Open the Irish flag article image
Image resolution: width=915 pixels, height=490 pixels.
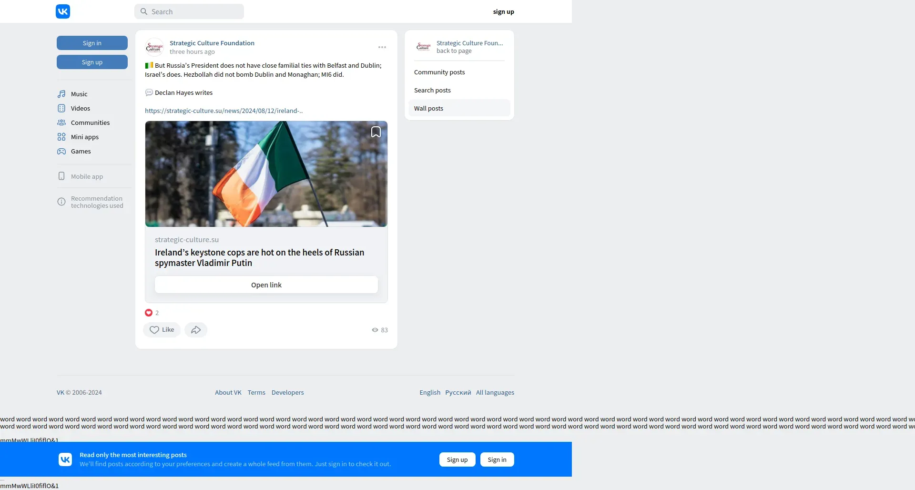[x=266, y=174]
